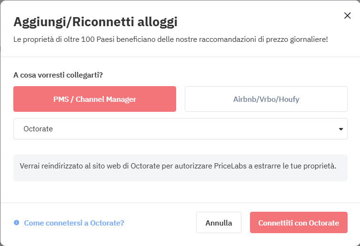The width and height of the screenshot is (360, 246).
Task: Click Connettiti con Octorate button
Action: click(299, 222)
